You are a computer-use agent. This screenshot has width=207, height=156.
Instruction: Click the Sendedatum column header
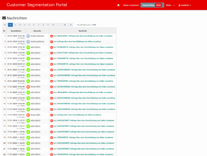16,31
